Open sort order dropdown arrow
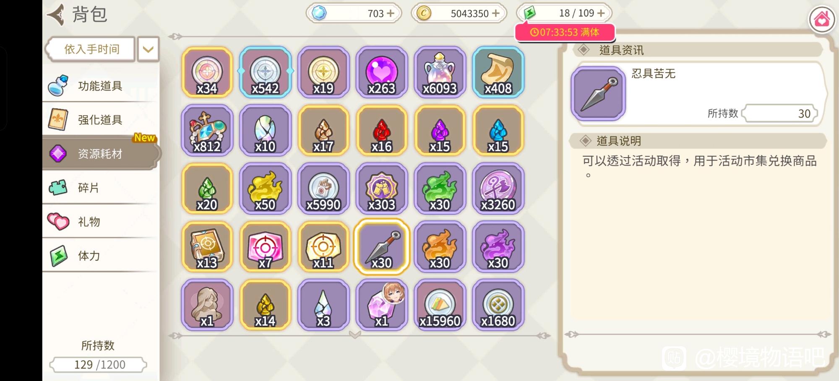This screenshot has width=839, height=381. point(148,49)
